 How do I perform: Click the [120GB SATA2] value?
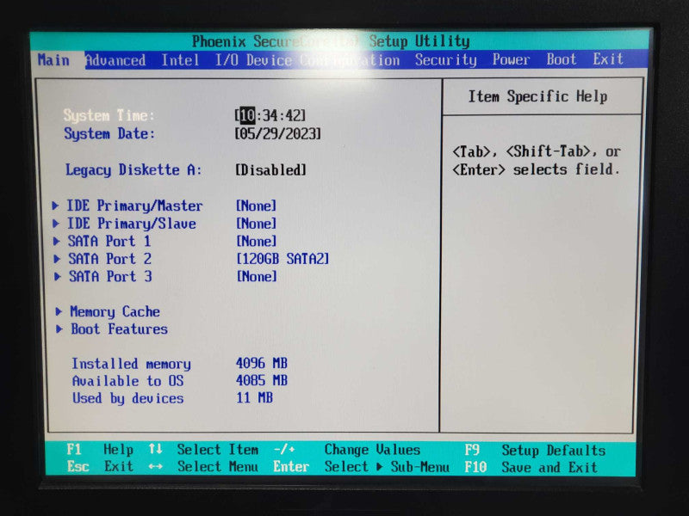[282, 259]
